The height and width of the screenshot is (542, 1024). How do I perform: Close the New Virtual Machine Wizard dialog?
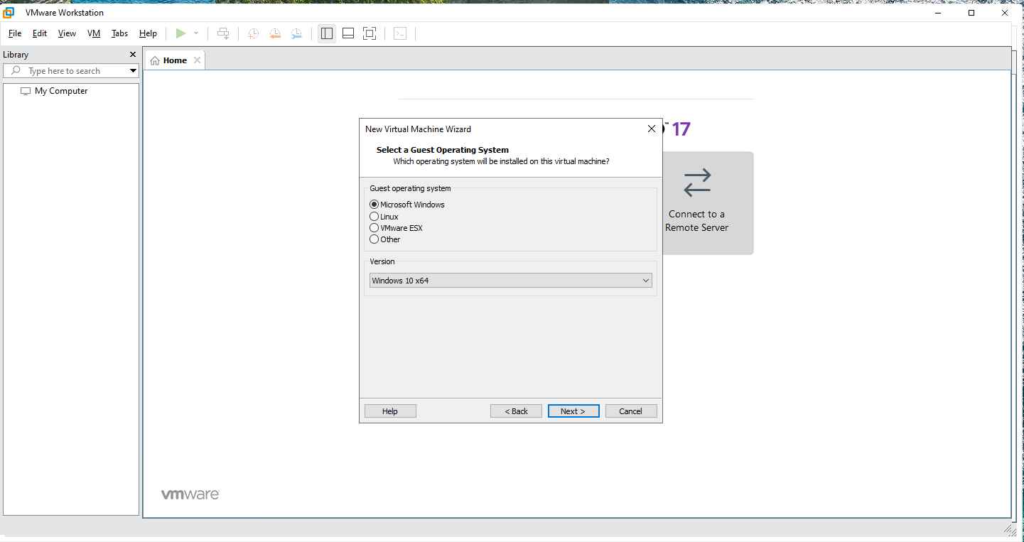pos(652,129)
